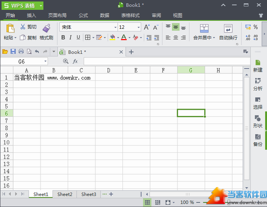
Task: Switch to the Sheet3 tab
Action: pos(89,194)
